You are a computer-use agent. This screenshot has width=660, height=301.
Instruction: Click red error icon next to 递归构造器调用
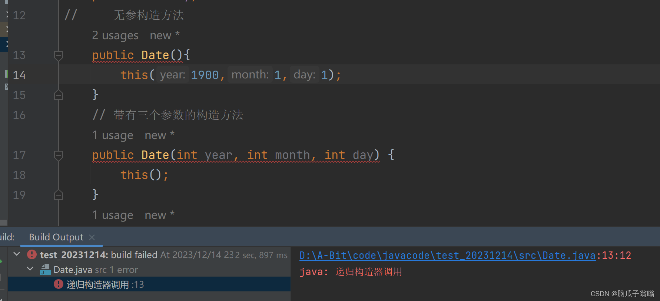coord(59,284)
